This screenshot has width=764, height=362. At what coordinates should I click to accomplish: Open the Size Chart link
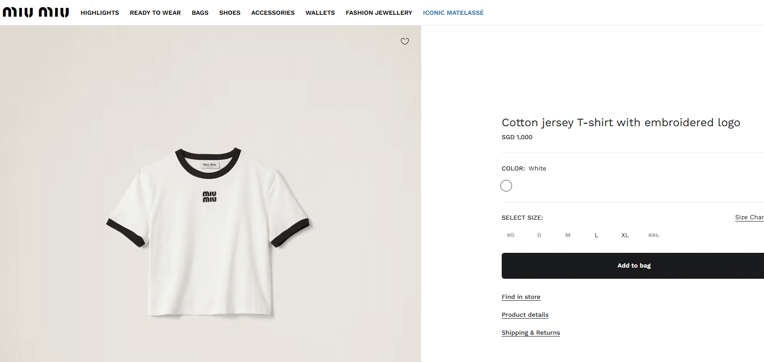(749, 217)
